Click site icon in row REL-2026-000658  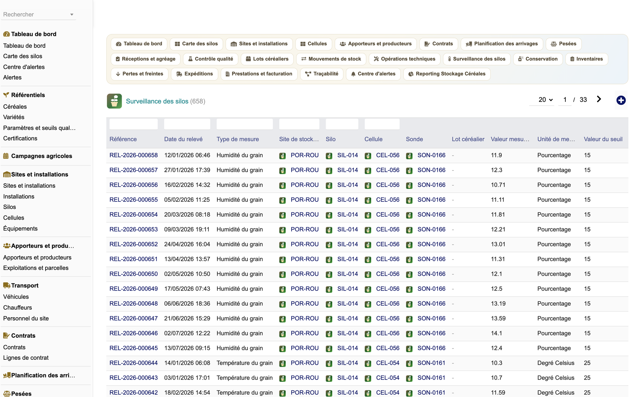point(282,156)
